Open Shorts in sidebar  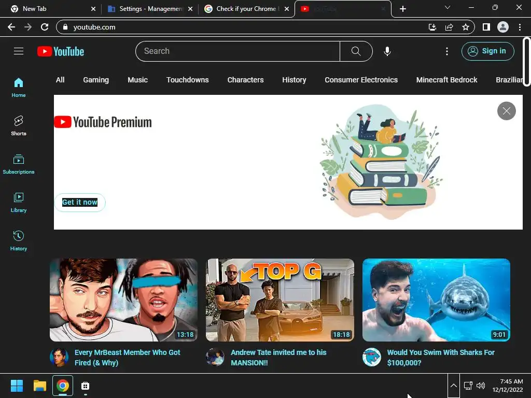tap(19, 126)
